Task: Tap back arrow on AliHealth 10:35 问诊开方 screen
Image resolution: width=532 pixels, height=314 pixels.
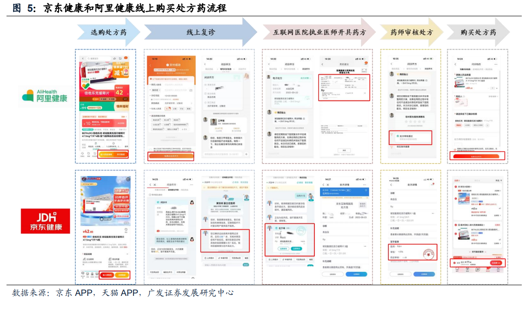Action: point(391,64)
